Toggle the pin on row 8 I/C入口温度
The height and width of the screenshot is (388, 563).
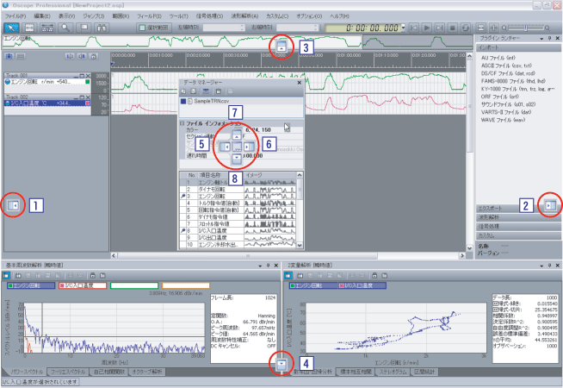(183, 230)
